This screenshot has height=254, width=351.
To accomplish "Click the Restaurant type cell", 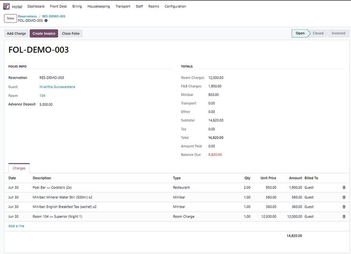I will click(x=181, y=188).
